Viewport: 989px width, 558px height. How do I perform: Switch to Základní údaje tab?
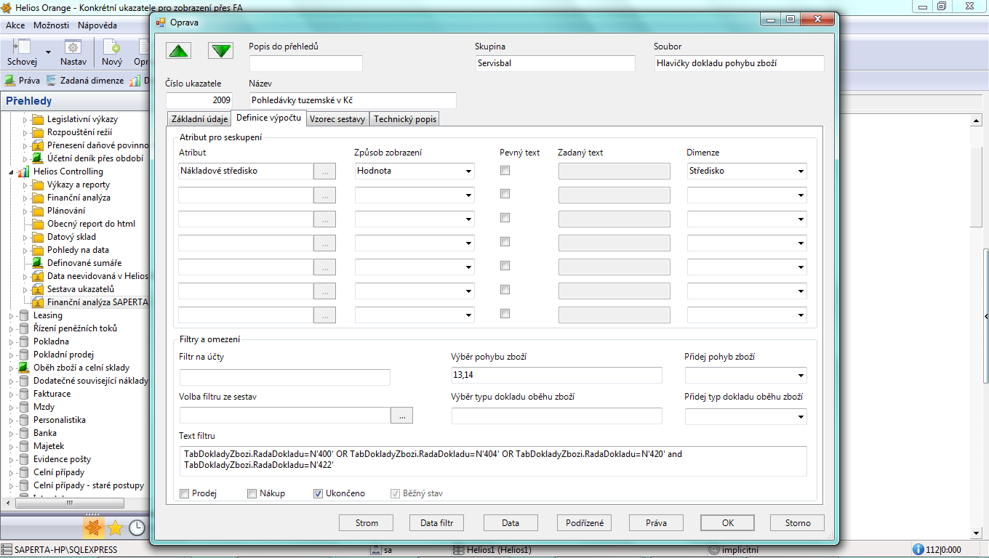[199, 118]
